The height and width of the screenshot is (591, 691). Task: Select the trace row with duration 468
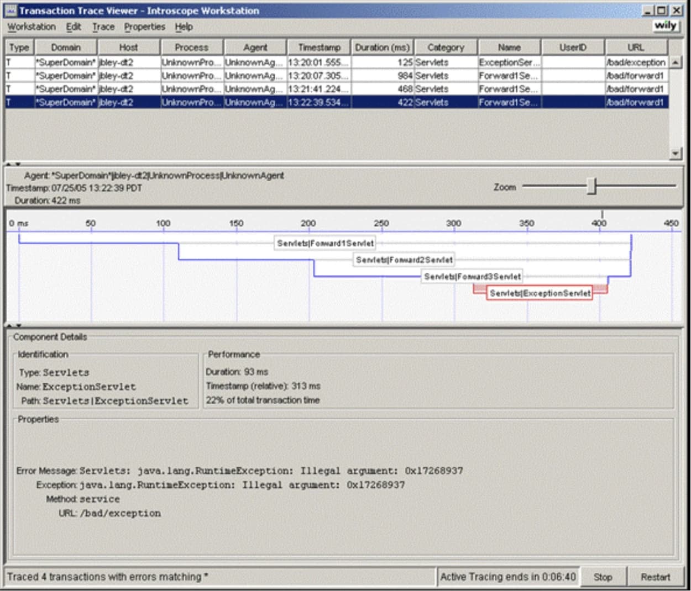[337, 89]
